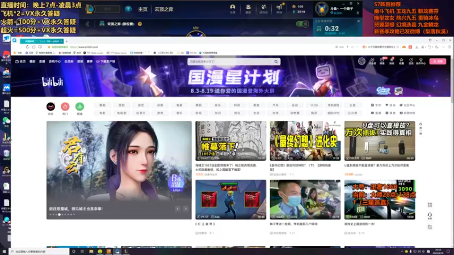Open the 君有云 featured carousel banner
This screenshot has height=255, width=454.
pos(119,170)
